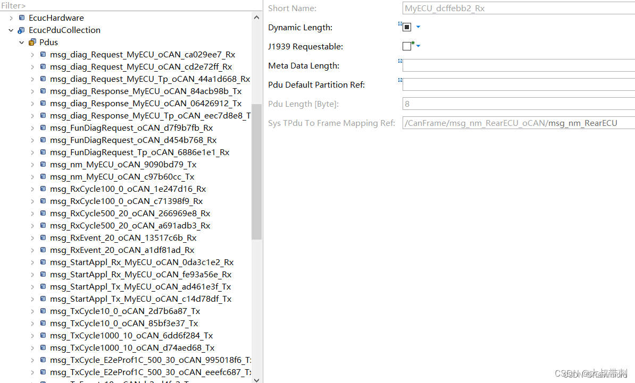
Task: Click icon of msg_diag_Request_MyECU_oCAN_ca029ee7_Rx
Action: (43, 54)
